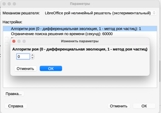Open help with the Справка button

pos(16,106)
